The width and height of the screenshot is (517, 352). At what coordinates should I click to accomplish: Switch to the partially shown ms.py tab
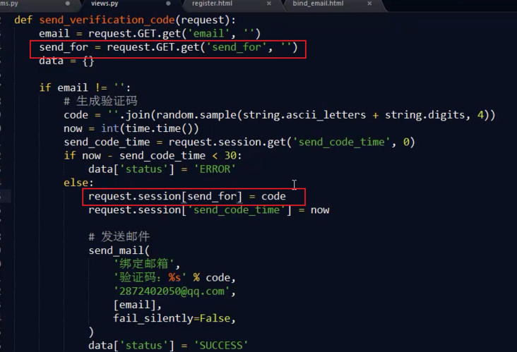click(x=9, y=4)
